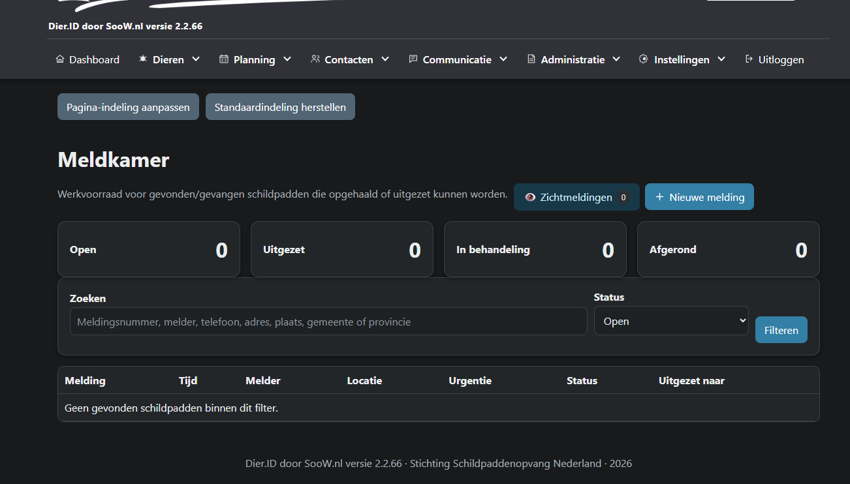
Task: Click the Uitgezet naar column header
Action: [691, 380]
